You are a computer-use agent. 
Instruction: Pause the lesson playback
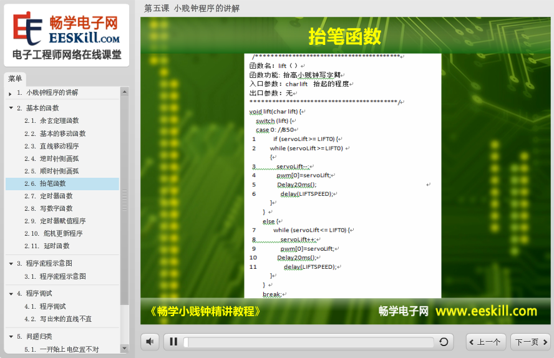coord(173,341)
